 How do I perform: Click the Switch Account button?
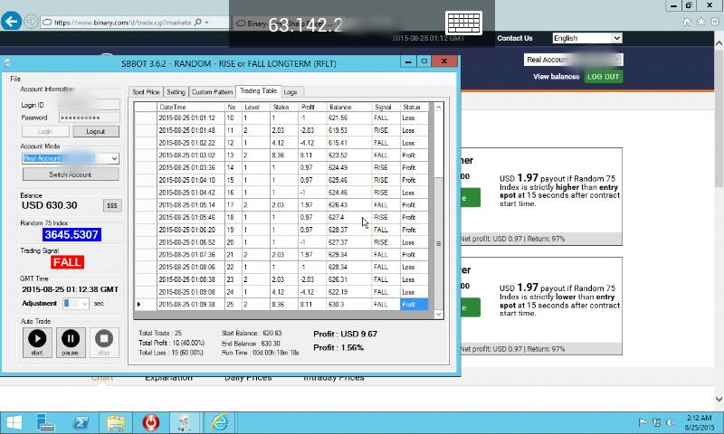pos(71,175)
